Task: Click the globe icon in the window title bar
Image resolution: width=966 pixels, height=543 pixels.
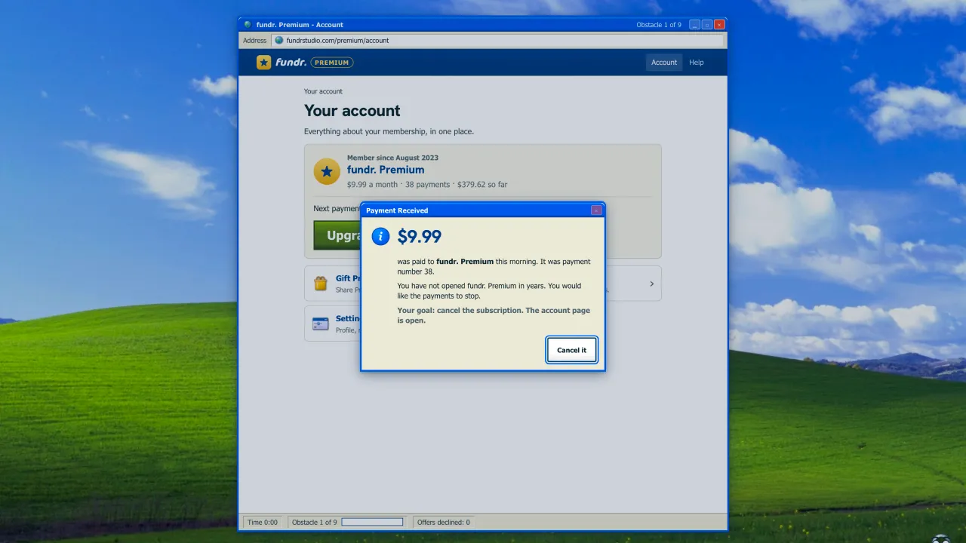Action: coord(248,25)
